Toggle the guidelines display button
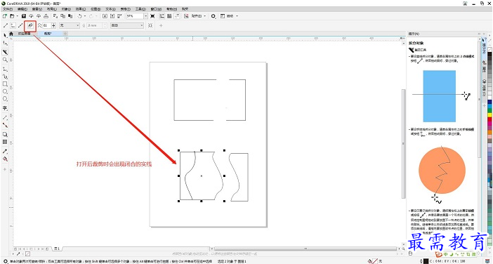The width and height of the screenshot is (493, 264). pyautogui.click(x=176, y=15)
